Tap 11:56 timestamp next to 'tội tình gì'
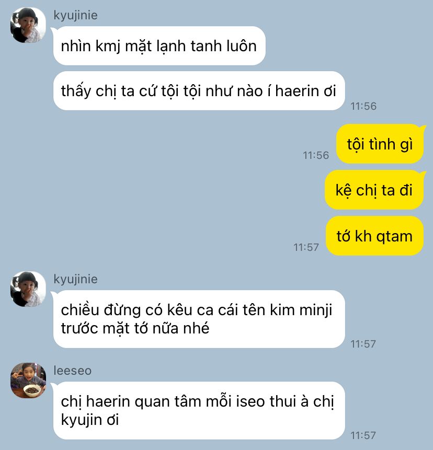The height and width of the screenshot is (450, 433). tap(316, 155)
